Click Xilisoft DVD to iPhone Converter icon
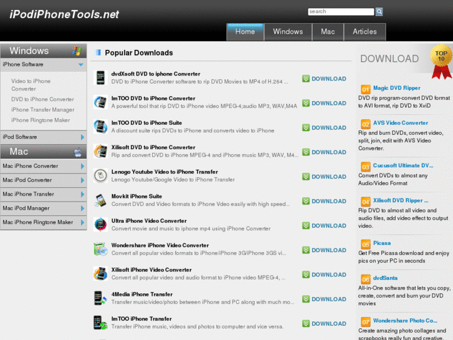 coord(100,151)
